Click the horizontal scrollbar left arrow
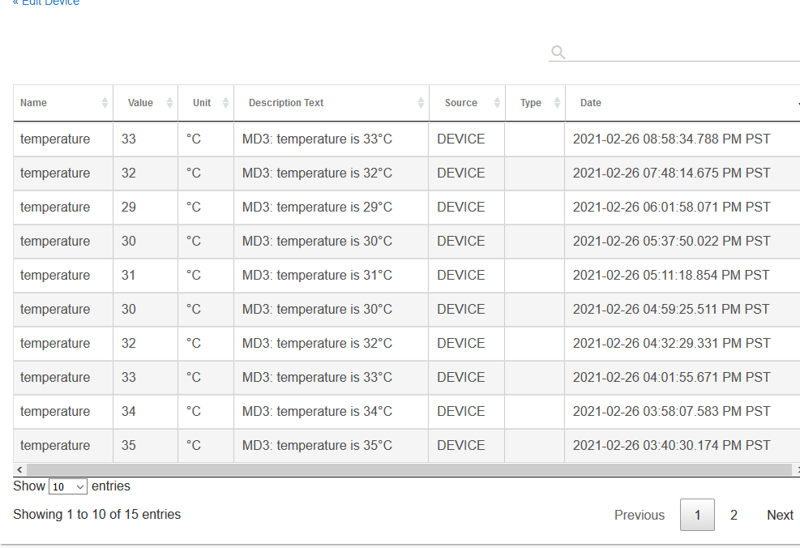The image size is (800, 548). [x=19, y=470]
